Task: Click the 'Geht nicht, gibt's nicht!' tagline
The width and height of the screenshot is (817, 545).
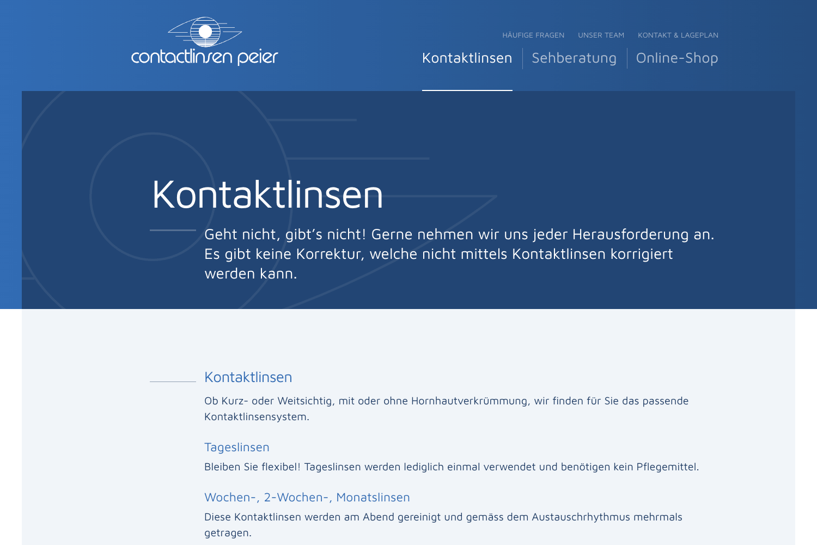Action: [459, 254]
